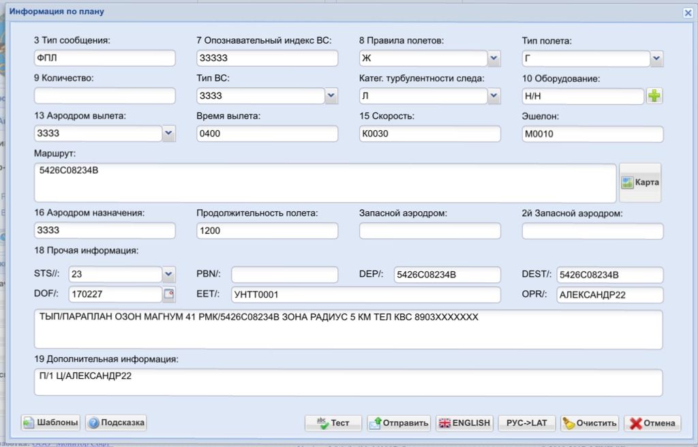Expand the STS dropdown arrow
This screenshot has height=447, width=698.
pos(169,274)
